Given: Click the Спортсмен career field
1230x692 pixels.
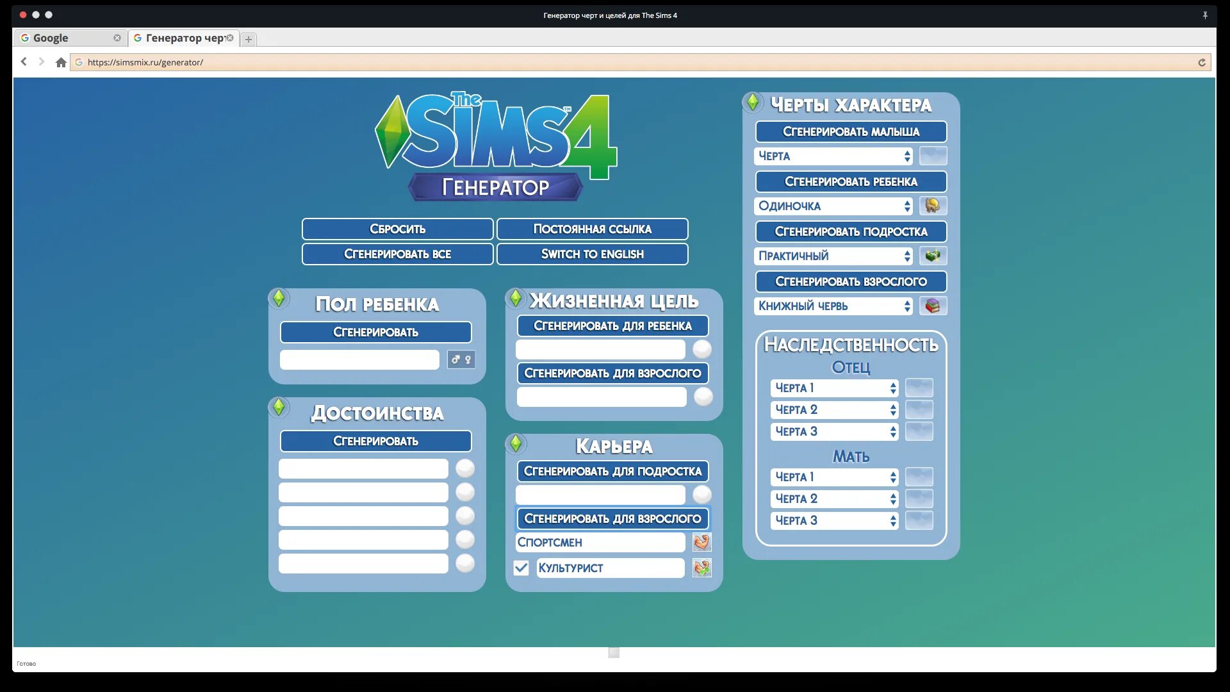Looking at the screenshot, I should tap(600, 542).
